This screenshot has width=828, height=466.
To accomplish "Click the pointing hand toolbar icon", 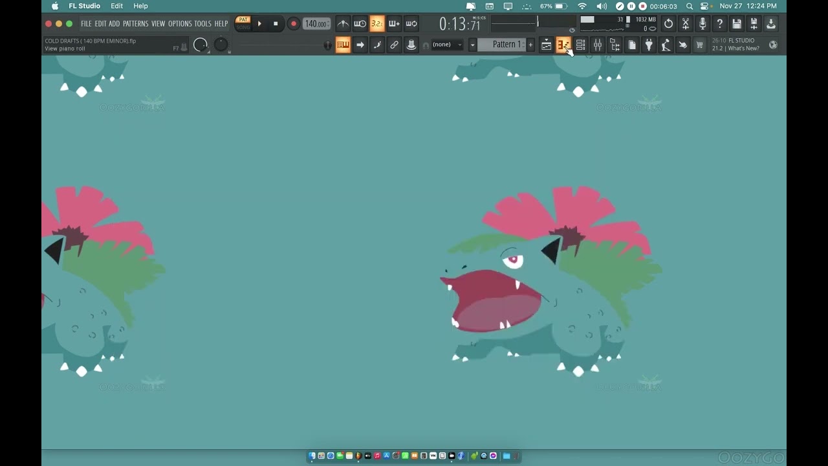I will 682,45.
